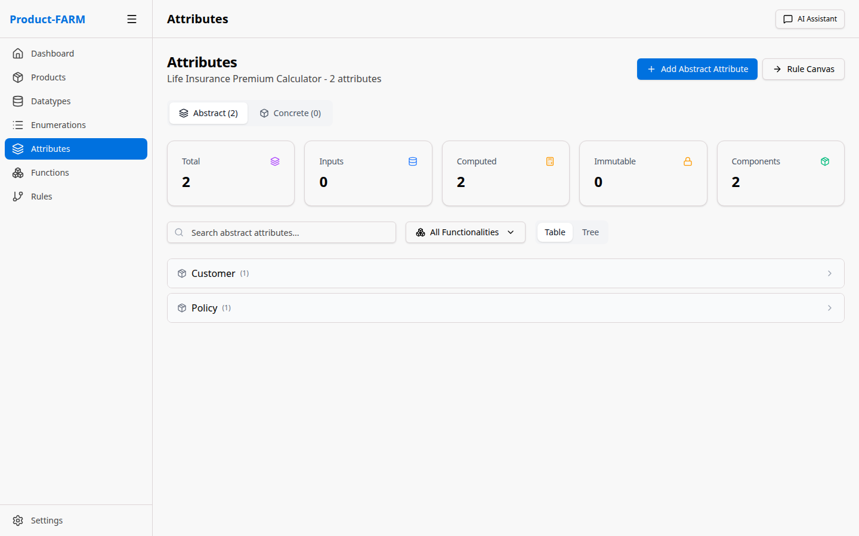Switch to the Concrete tab

tap(291, 113)
